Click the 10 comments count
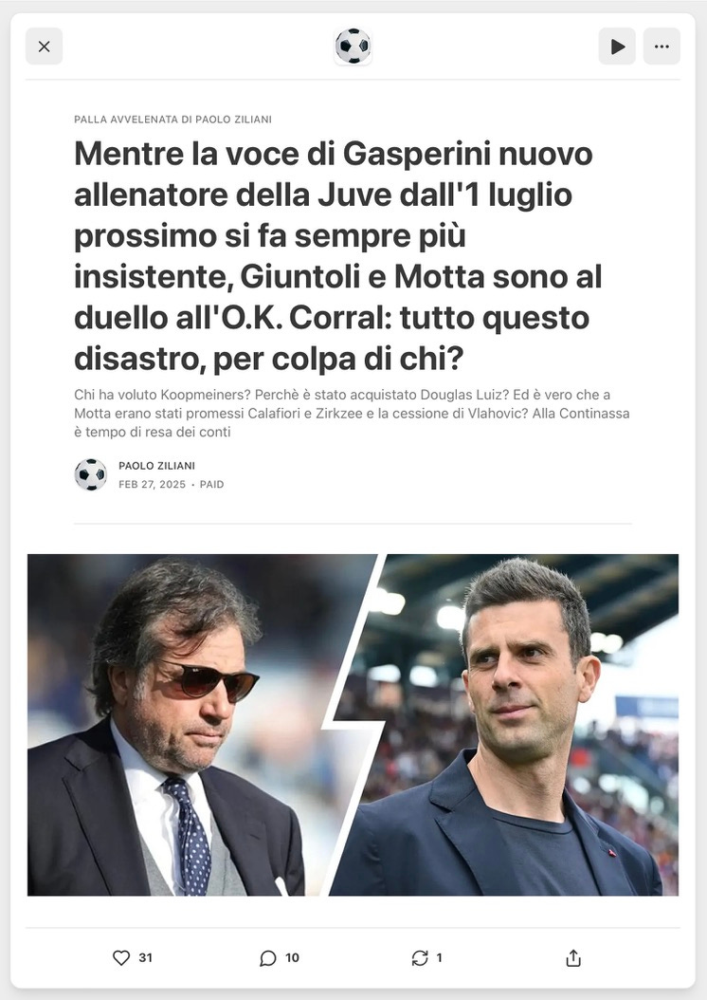Image resolution: width=707 pixels, height=1000 pixels. (x=292, y=957)
